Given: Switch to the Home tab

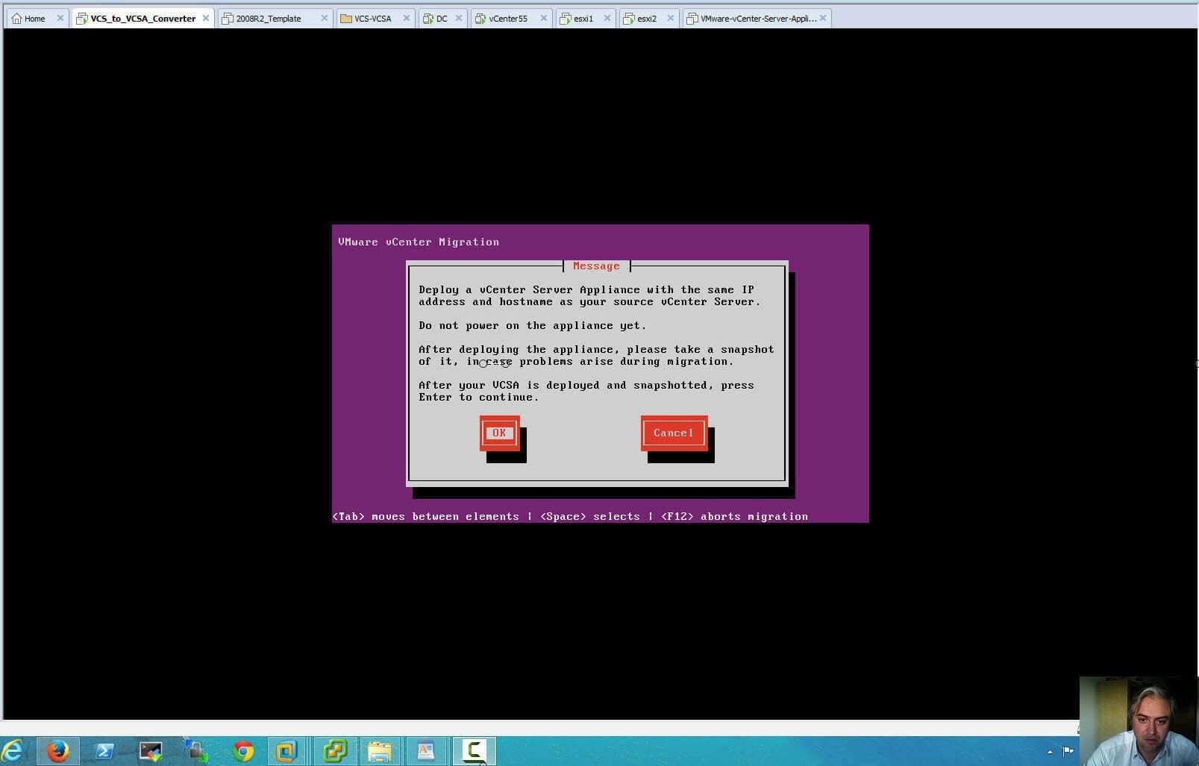Looking at the screenshot, I should [x=34, y=19].
